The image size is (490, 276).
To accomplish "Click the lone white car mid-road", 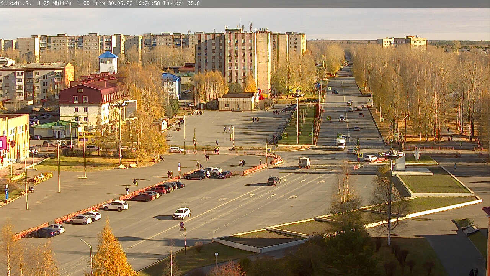I will tap(181, 214).
